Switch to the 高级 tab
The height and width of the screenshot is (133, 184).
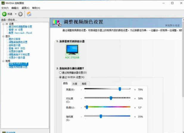(x=84, y=84)
